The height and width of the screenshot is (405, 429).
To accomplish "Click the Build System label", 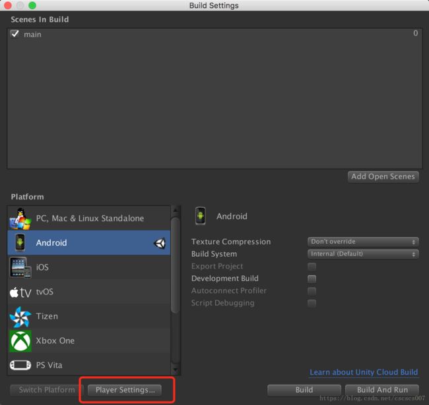I will click(214, 254).
